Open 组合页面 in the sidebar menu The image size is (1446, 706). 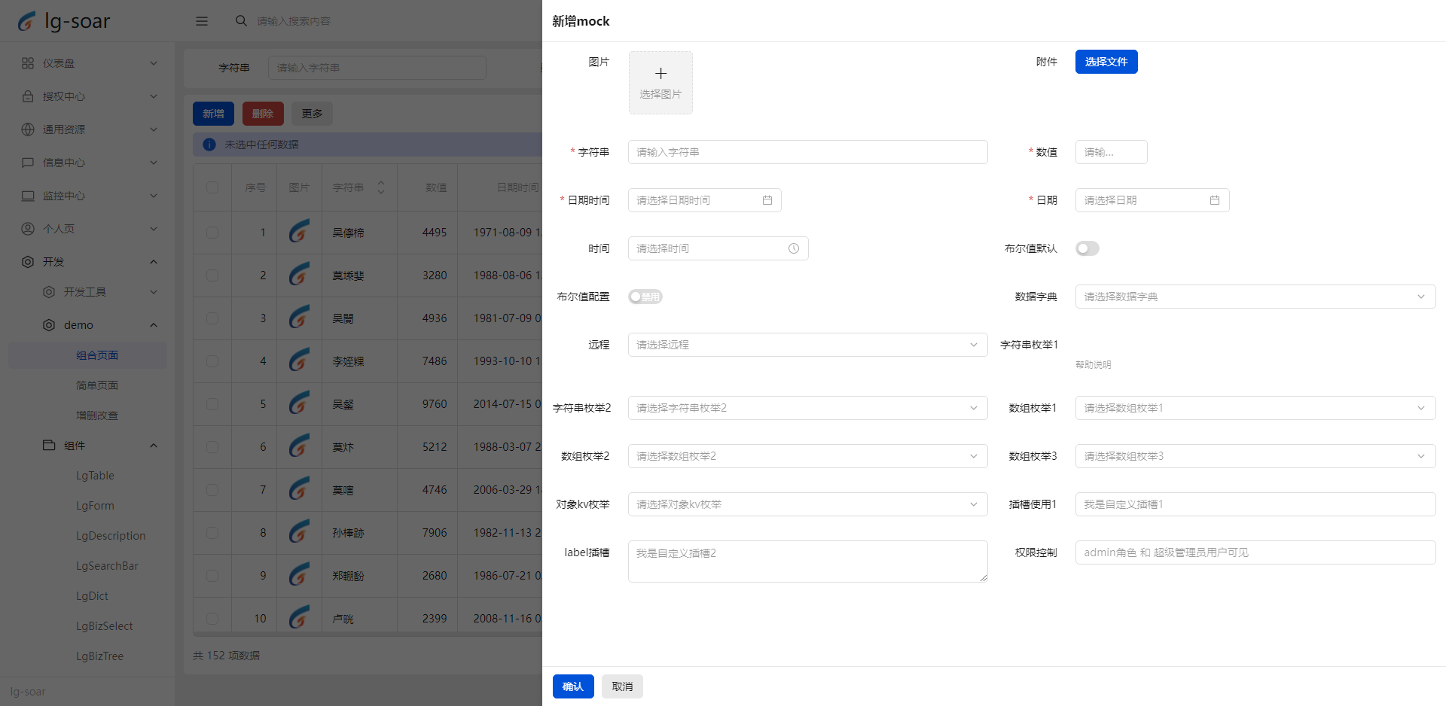[x=97, y=355]
